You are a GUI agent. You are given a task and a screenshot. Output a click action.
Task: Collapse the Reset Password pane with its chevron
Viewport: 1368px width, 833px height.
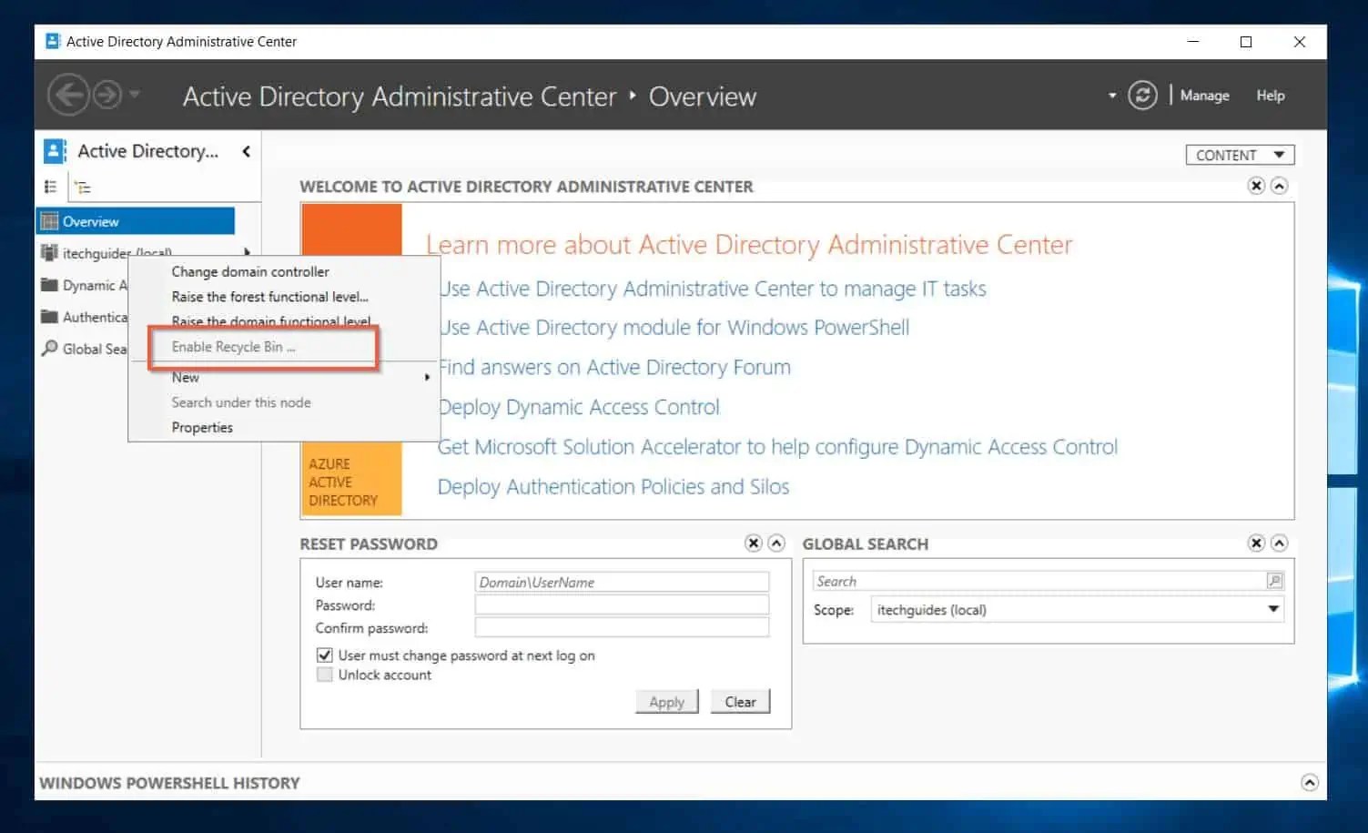point(775,543)
